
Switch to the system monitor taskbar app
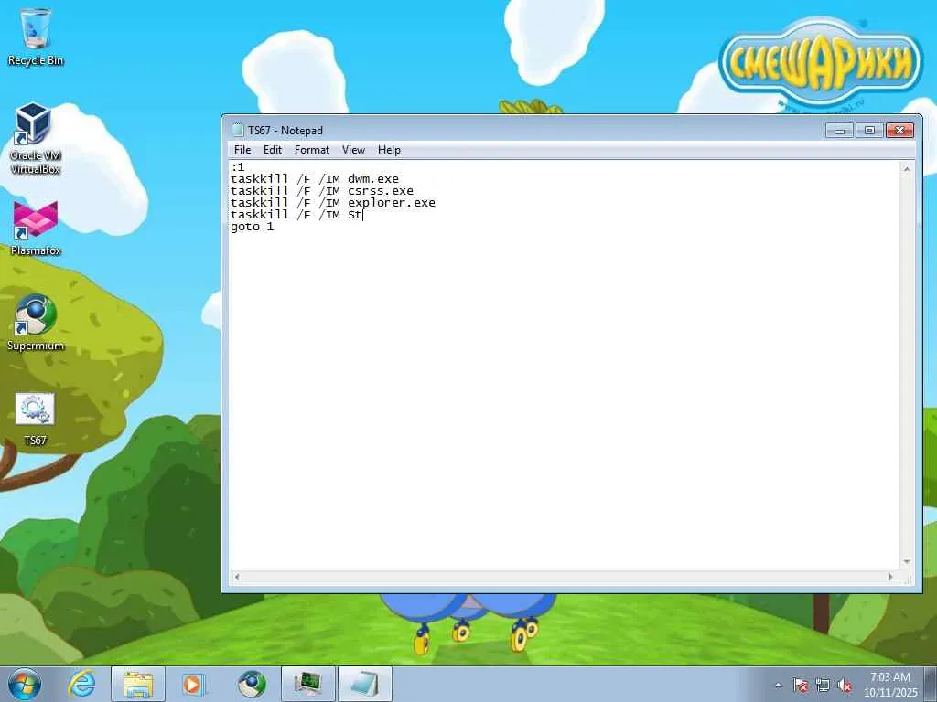tap(308, 684)
